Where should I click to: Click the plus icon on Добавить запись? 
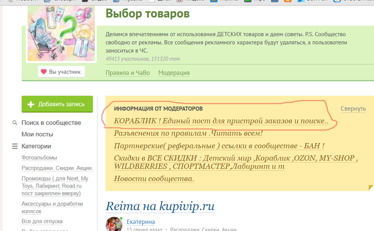pos(31,104)
